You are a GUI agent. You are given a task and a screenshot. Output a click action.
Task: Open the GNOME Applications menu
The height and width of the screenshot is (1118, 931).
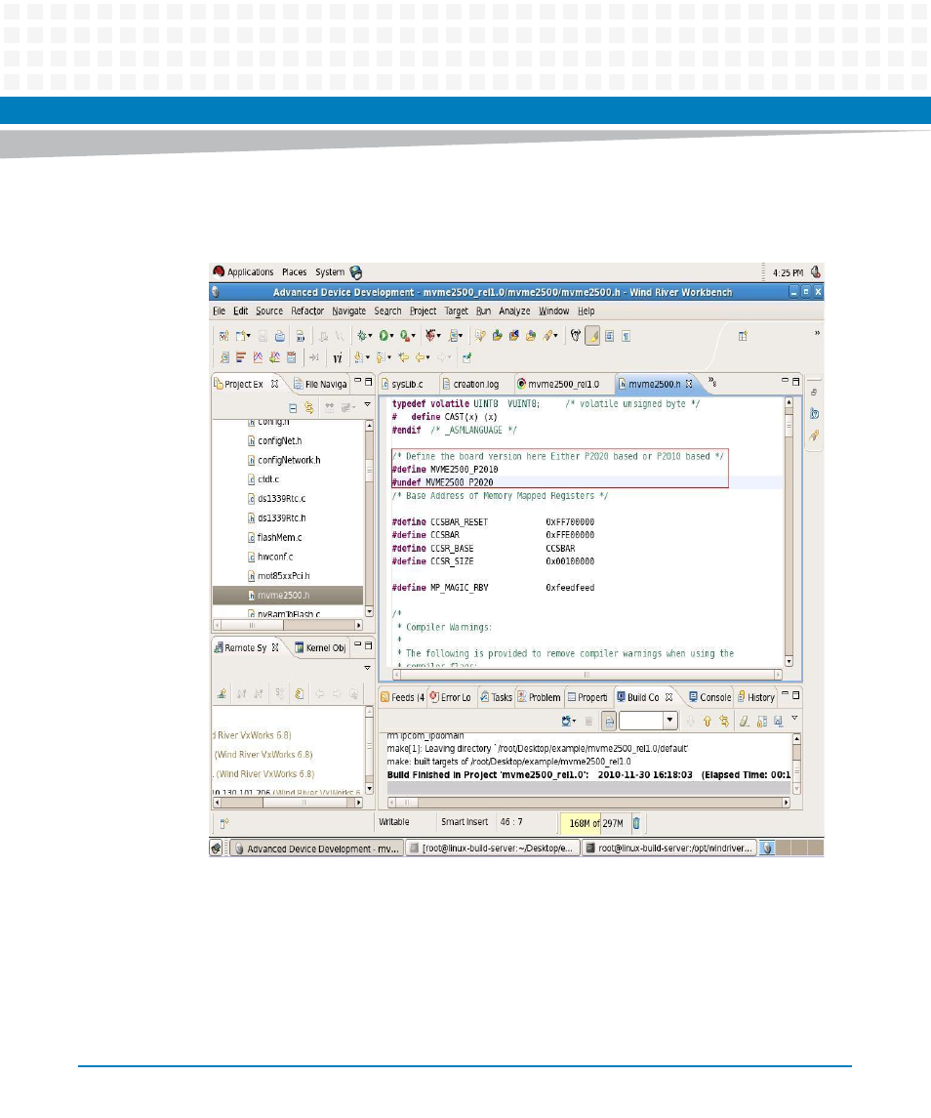[243, 271]
